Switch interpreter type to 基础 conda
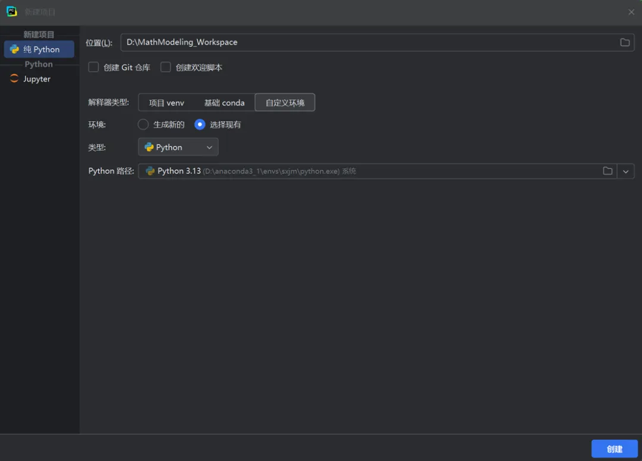 click(x=224, y=103)
